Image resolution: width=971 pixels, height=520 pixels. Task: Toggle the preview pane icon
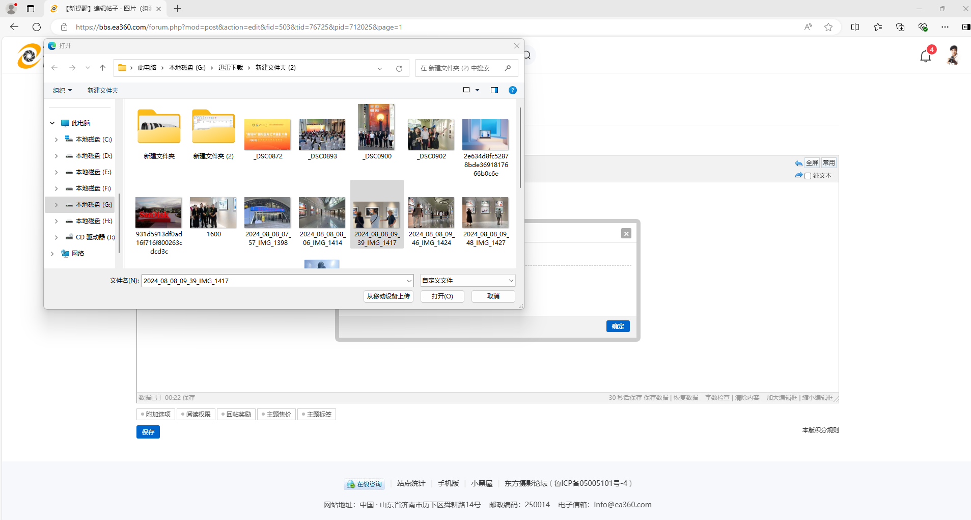(494, 90)
